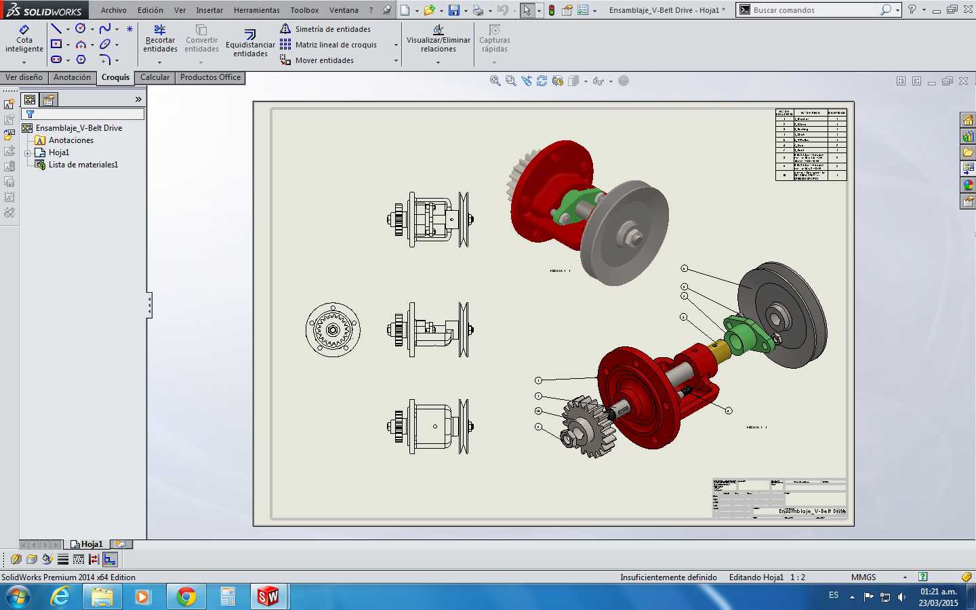Open dropdown arrow below Cota inteligente
The width and height of the screenshot is (976, 610).
coord(24,62)
